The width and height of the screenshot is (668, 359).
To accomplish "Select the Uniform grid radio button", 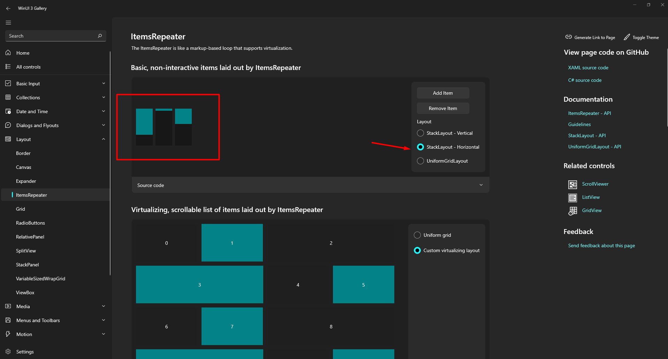I will tap(417, 235).
